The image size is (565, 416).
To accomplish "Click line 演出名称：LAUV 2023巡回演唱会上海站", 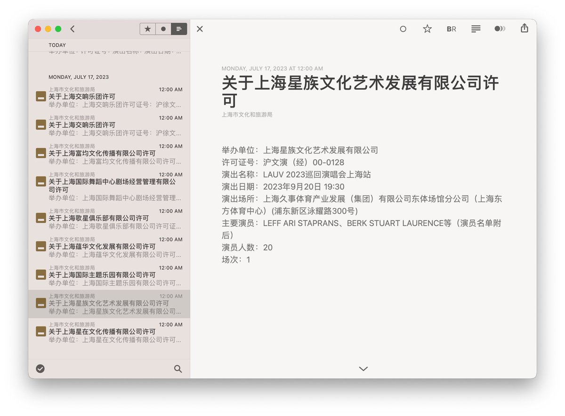I will tap(297, 175).
